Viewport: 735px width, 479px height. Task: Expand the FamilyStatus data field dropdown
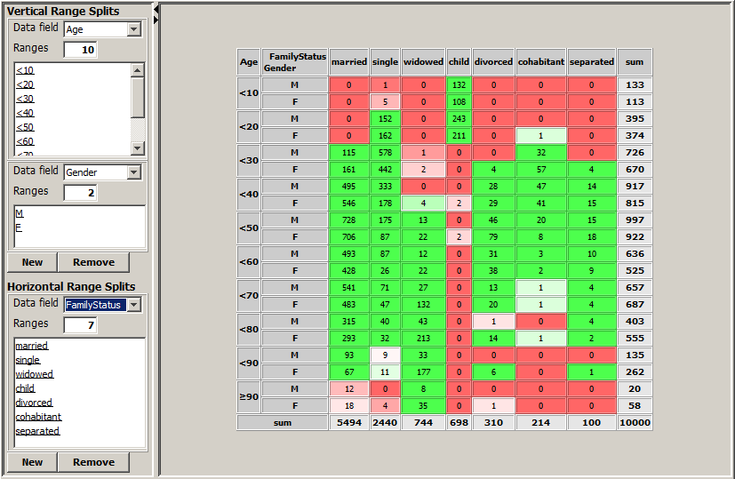point(133,305)
